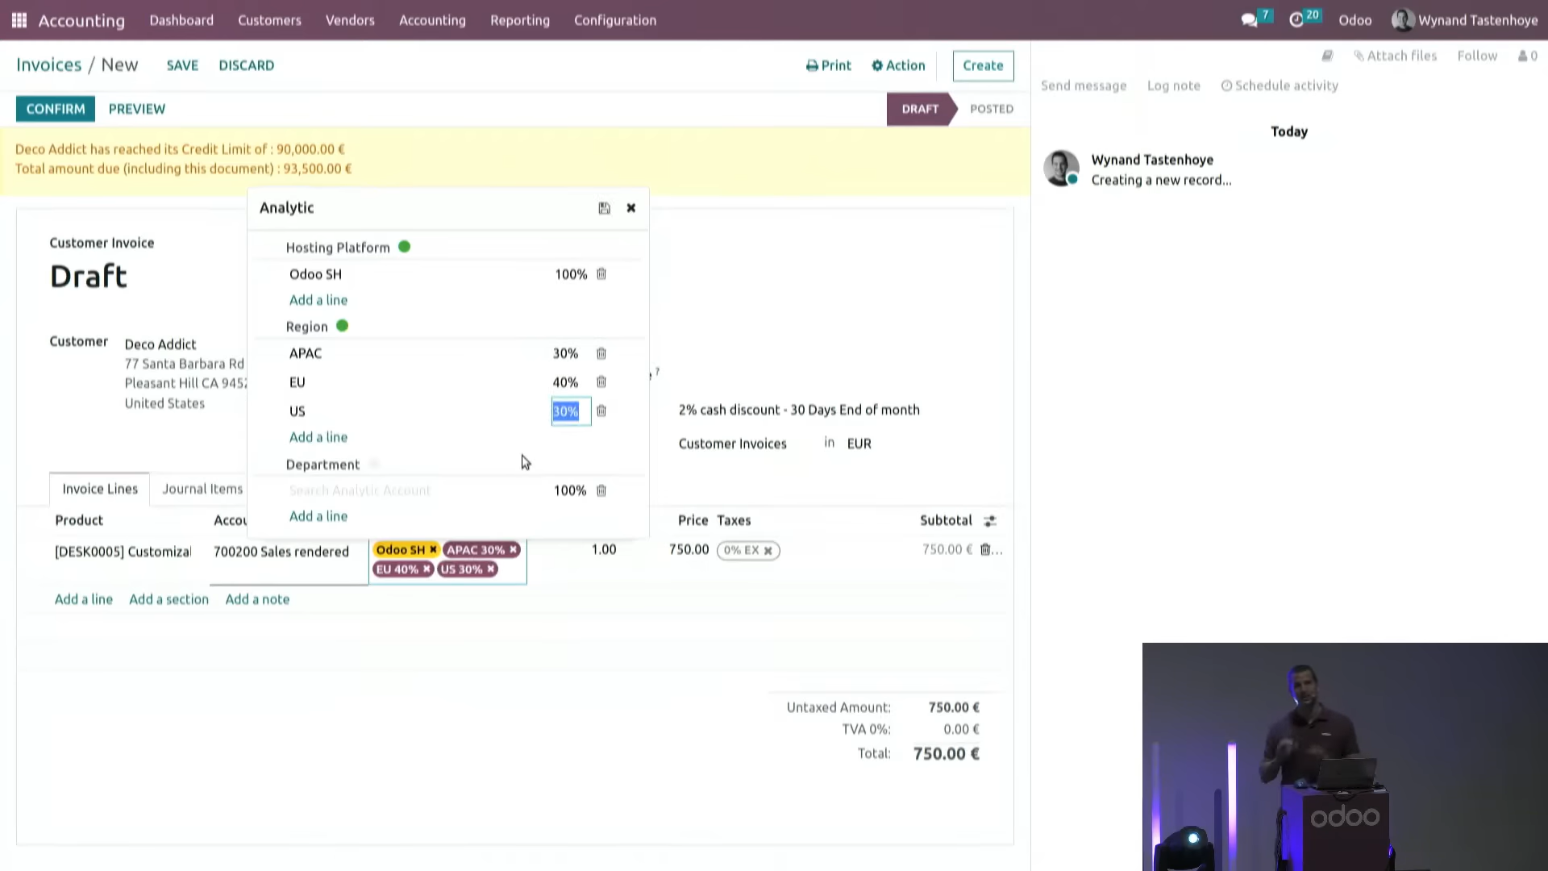Click the DRAFT status stage
Image resolution: width=1548 pixels, height=871 pixels.
920,109
